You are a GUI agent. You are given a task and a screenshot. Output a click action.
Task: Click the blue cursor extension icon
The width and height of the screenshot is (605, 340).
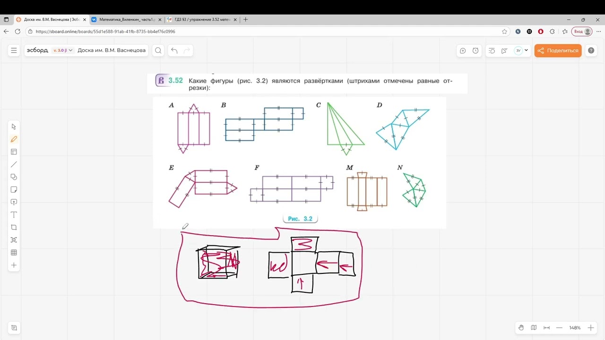518,31
